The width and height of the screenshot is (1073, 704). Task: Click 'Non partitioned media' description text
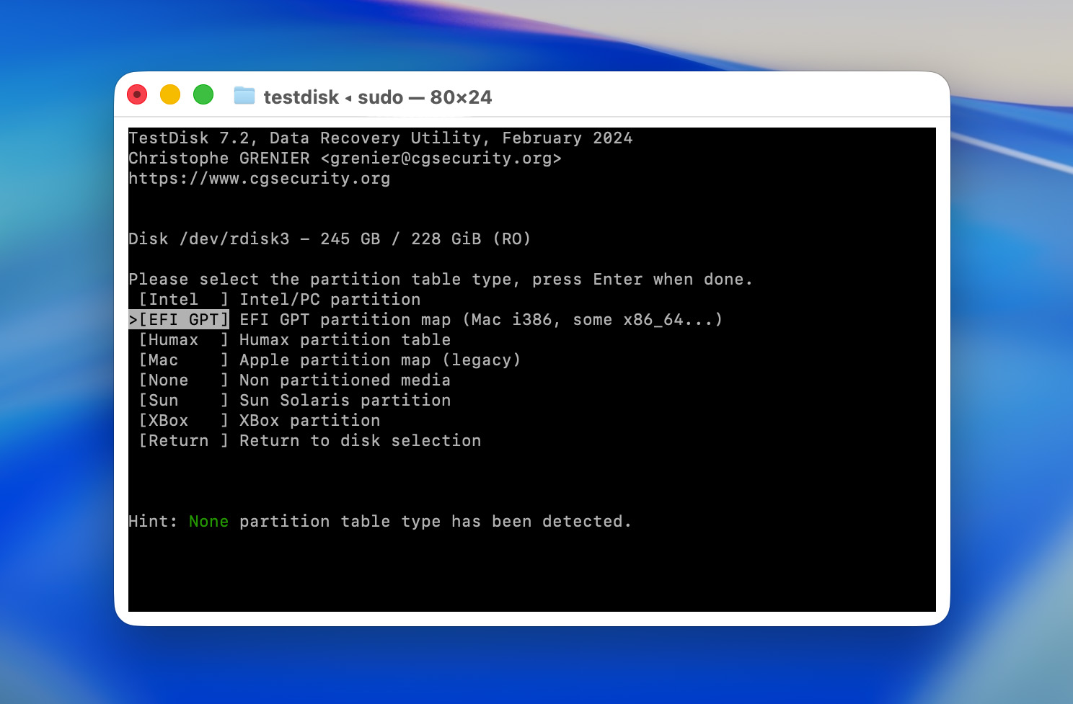tap(345, 380)
